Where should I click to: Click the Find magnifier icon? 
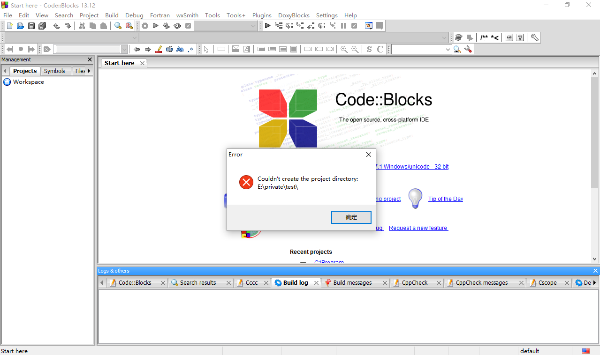pyautogui.click(x=118, y=26)
